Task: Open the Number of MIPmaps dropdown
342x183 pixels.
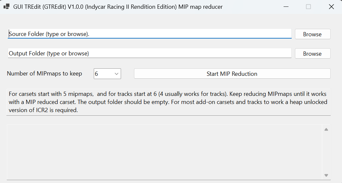Action: (x=107, y=74)
